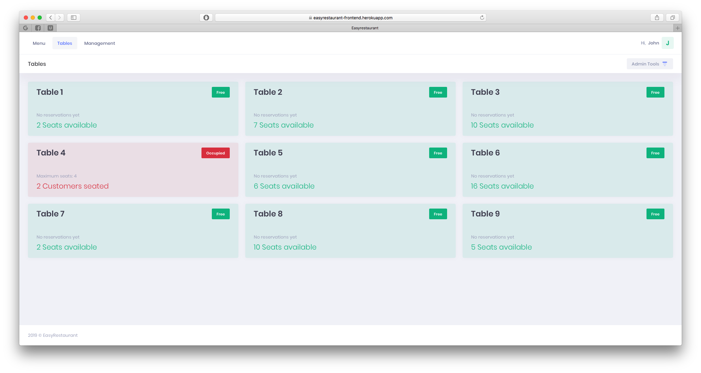
Task: Click the Free badge on Table 8
Action: coord(438,214)
